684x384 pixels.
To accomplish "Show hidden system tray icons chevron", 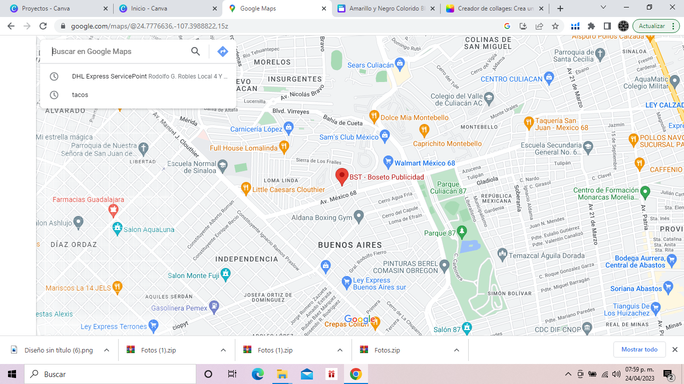I will pyautogui.click(x=568, y=374).
